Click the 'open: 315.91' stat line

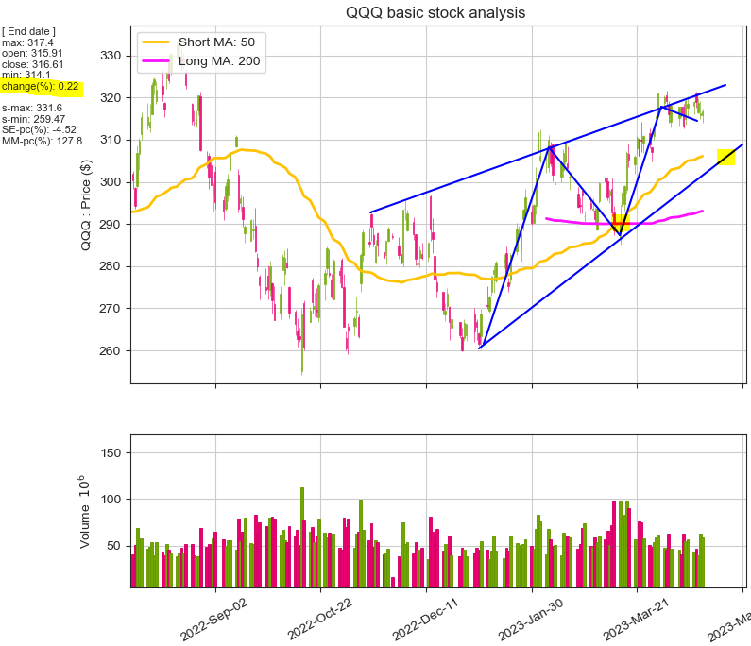[x=32, y=54]
